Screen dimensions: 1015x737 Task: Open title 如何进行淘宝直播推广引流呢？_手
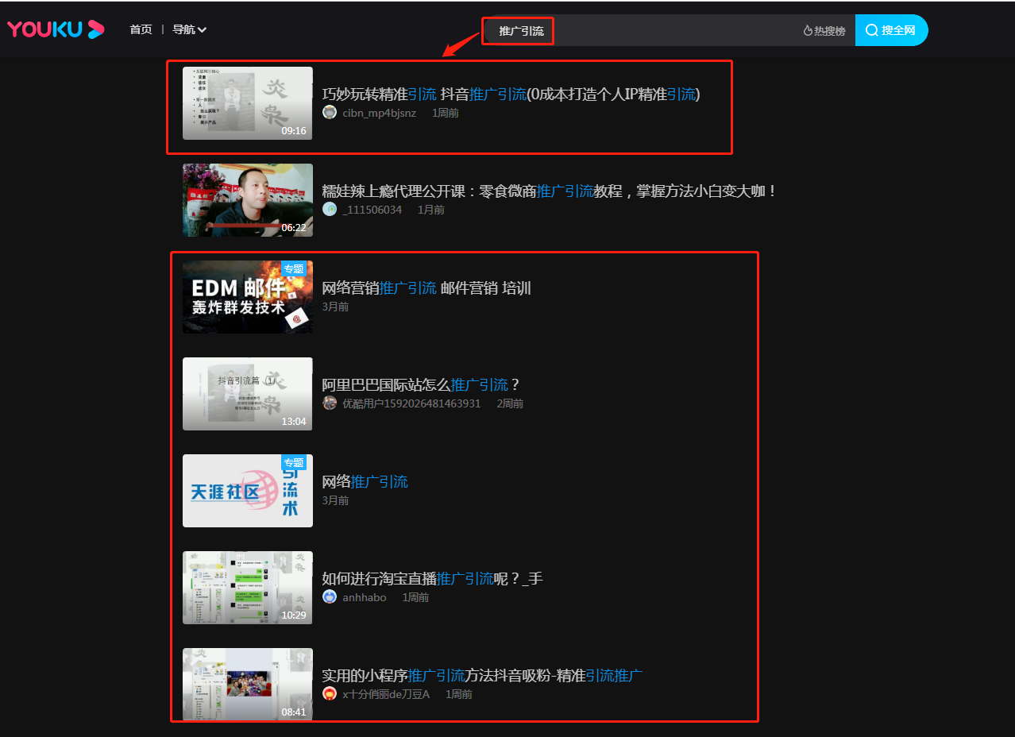point(432,579)
